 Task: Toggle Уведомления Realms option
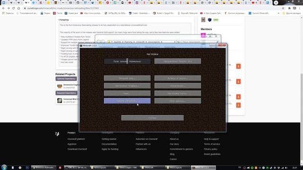coord(178,61)
